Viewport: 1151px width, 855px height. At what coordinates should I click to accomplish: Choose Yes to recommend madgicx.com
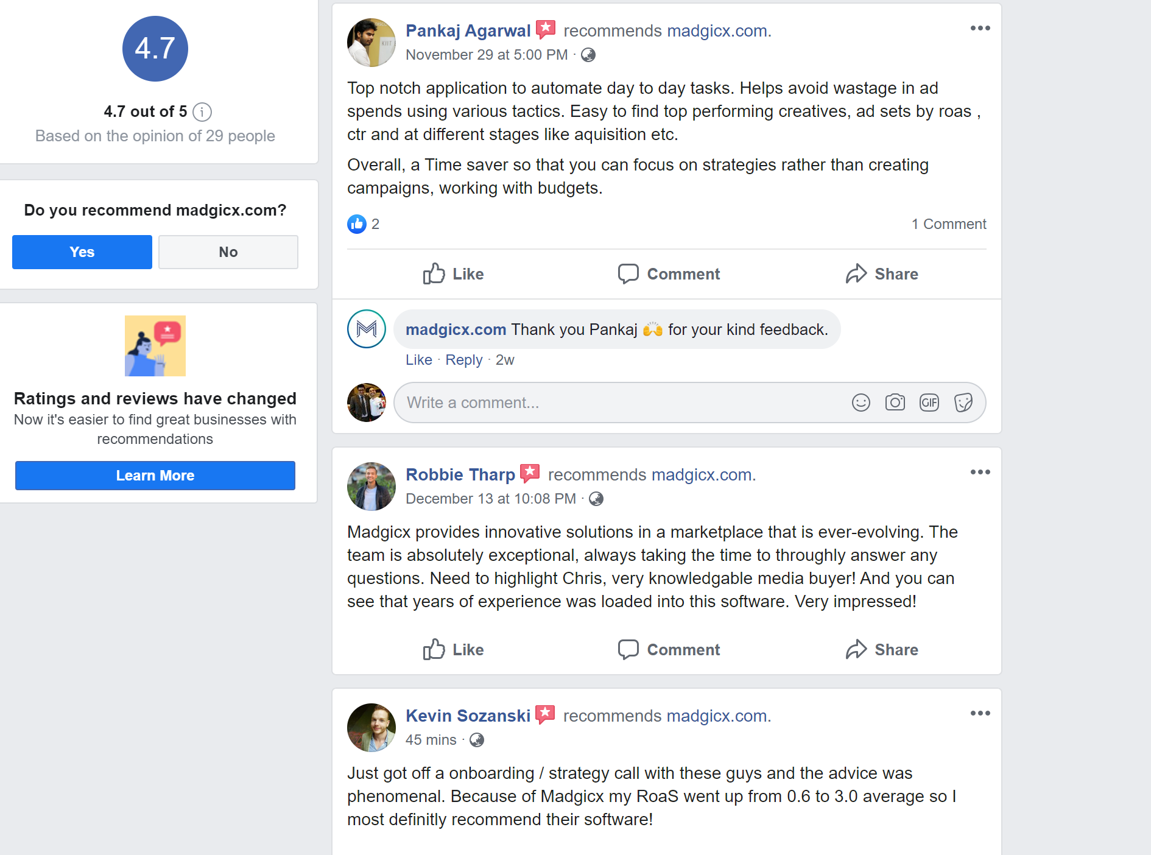[x=82, y=252]
